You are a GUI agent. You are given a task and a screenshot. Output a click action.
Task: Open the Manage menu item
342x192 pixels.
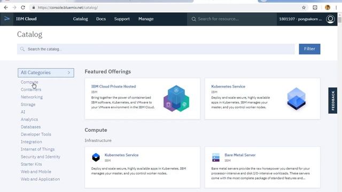pyautogui.click(x=146, y=19)
